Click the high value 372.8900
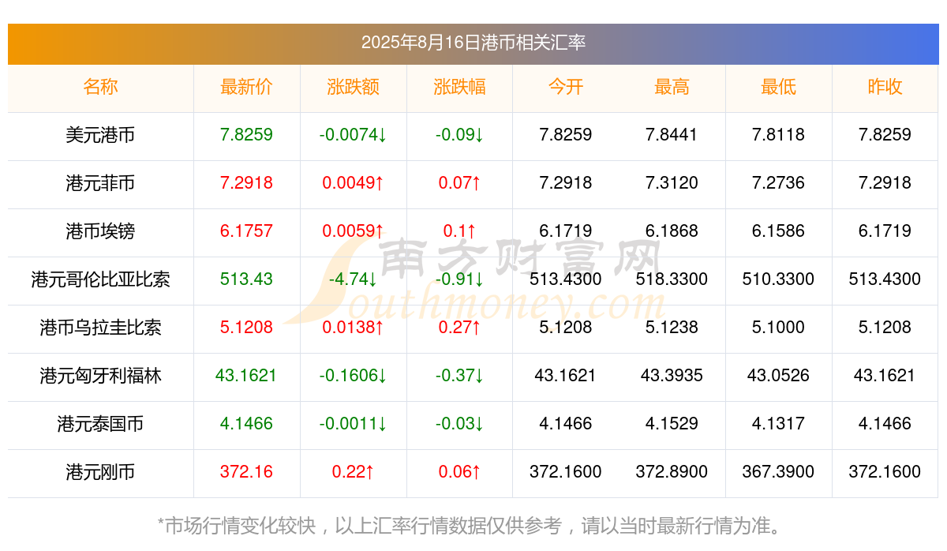 pos(672,472)
